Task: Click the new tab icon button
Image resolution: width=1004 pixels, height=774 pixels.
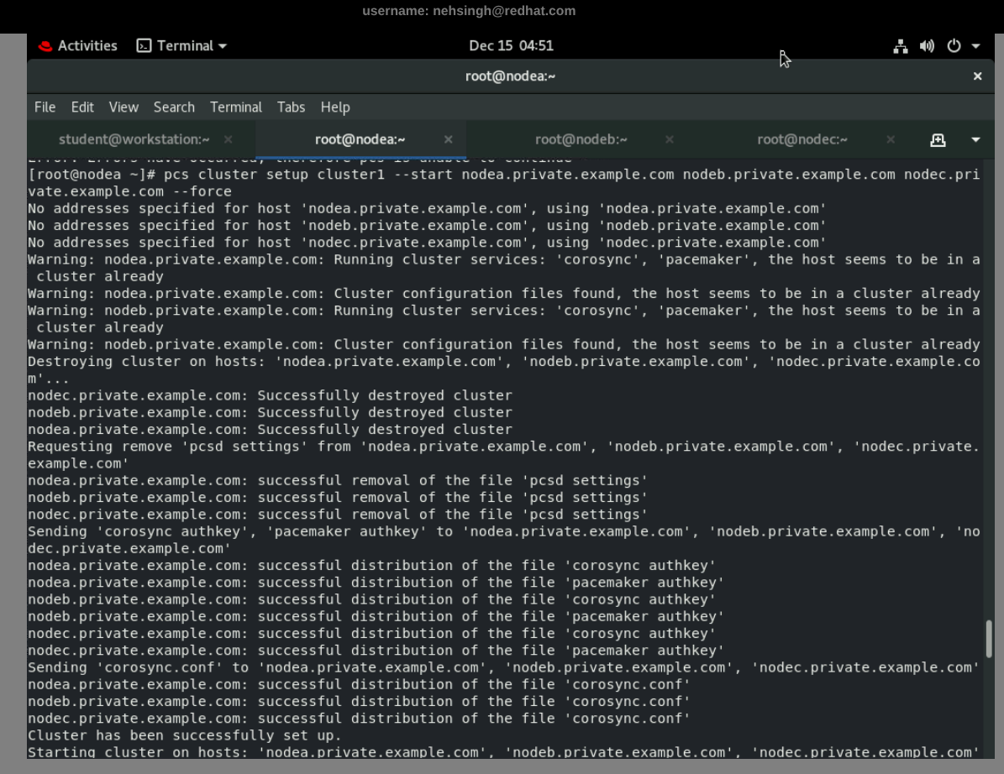Action: [x=938, y=139]
